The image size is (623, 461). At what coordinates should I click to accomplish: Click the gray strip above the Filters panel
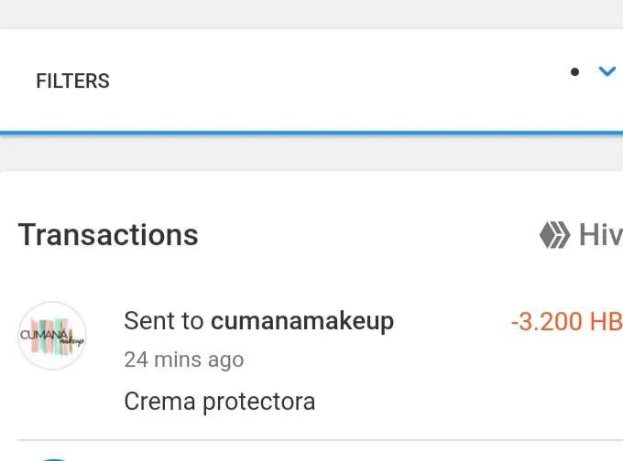[311, 14]
